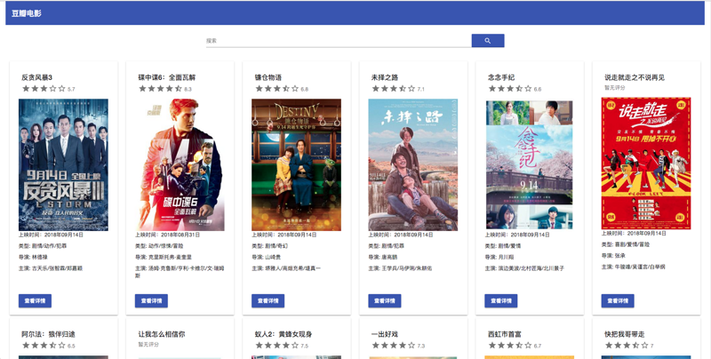This screenshot has width=711, height=359.
Task: Click cast line 王学兵/马伊琍/朱耕佑
Action: 406,268
